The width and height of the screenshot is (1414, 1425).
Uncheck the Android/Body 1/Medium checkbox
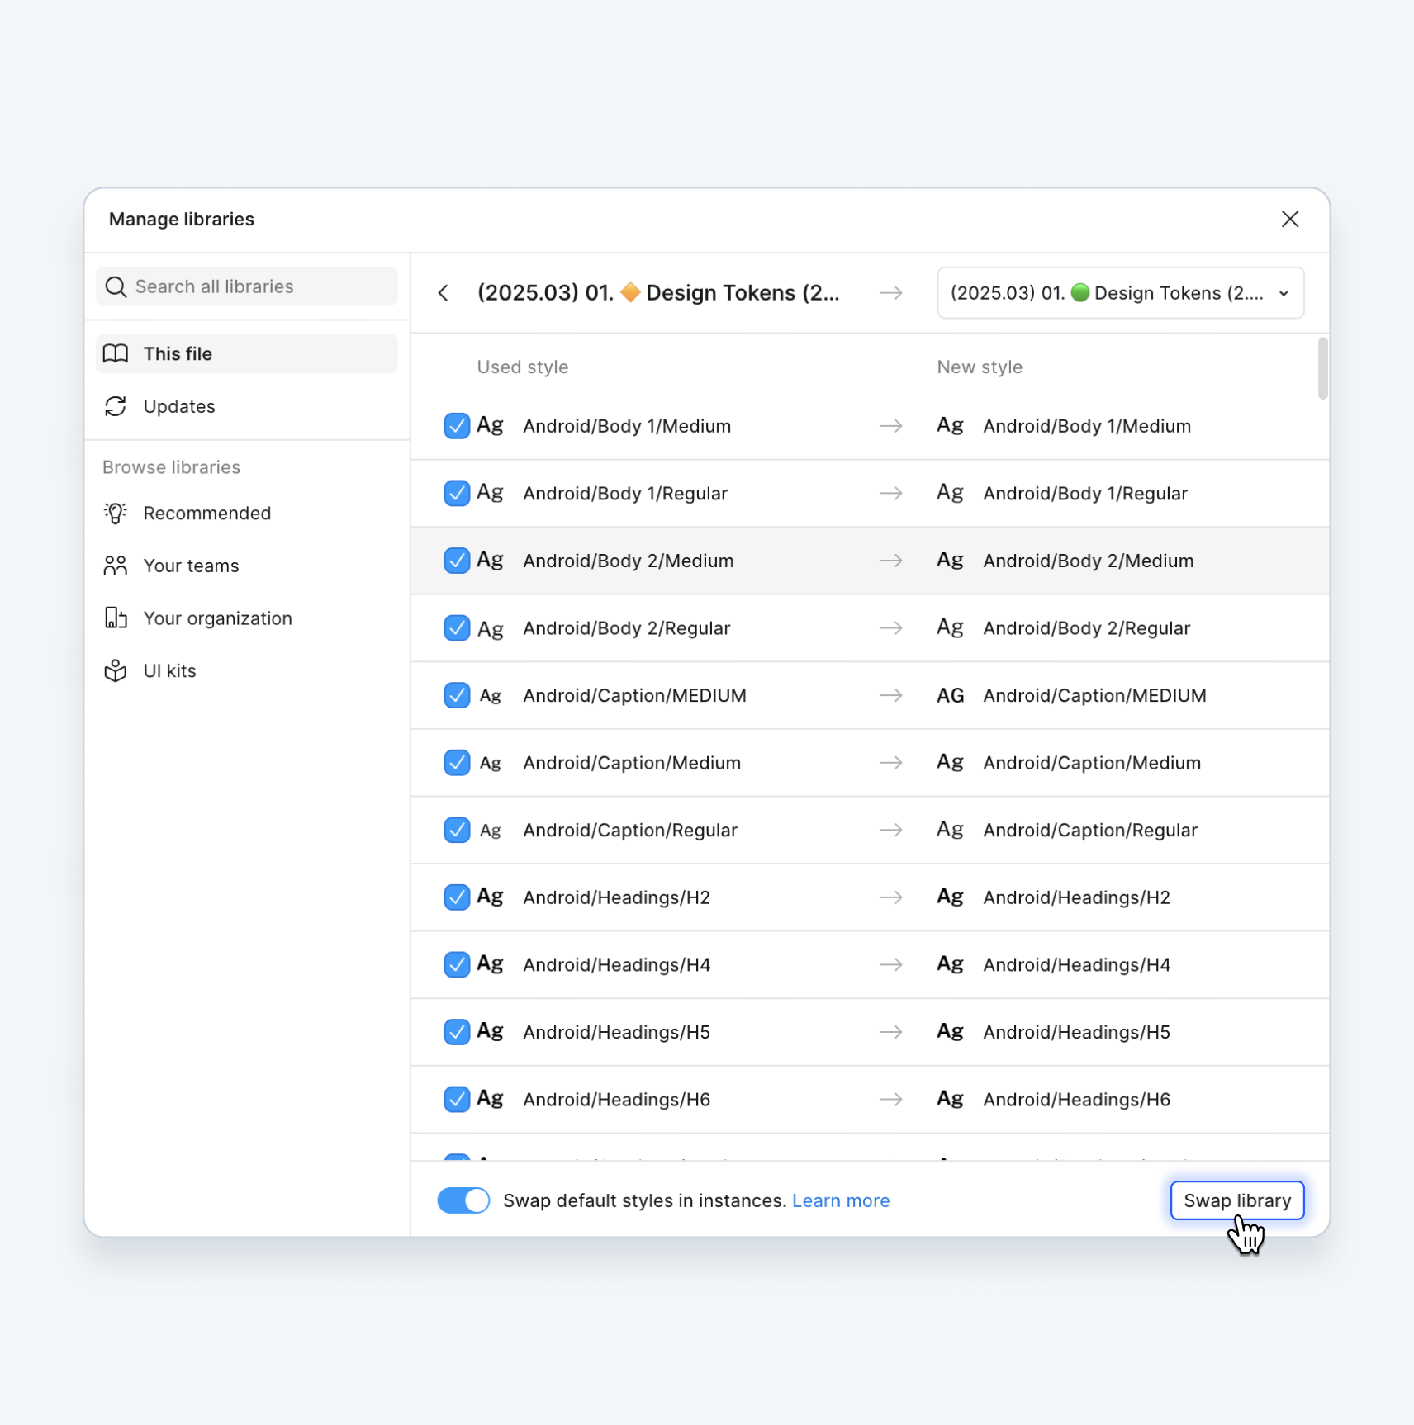457,426
